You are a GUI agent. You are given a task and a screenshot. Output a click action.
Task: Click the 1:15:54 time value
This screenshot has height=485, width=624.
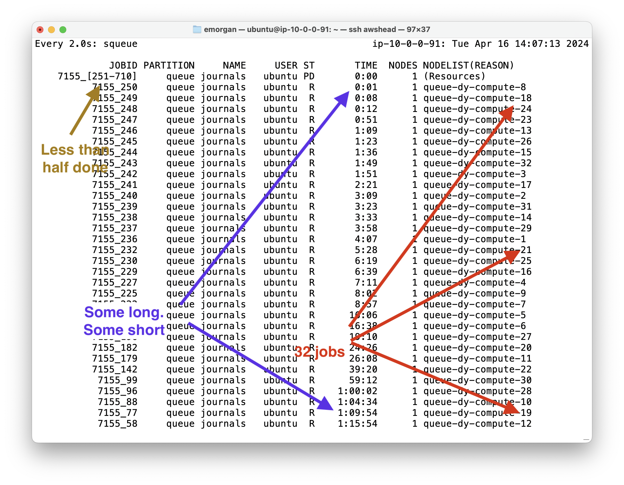click(x=357, y=424)
